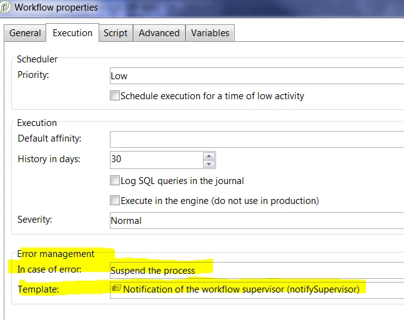The width and height of the screenshot is (404, 320).
Task: Open the Priority dropdown showing Low
Action: (x=257, y=75)
